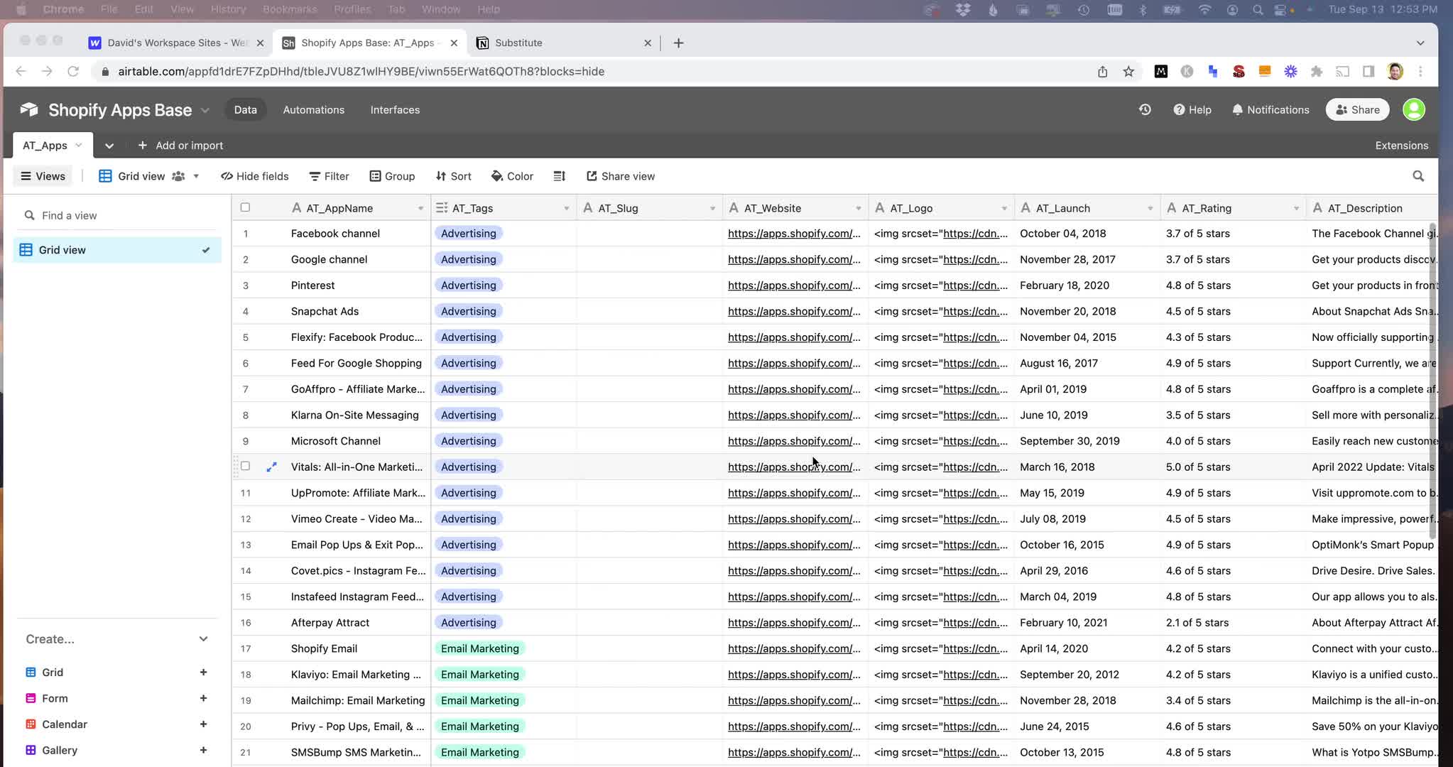Click the vertical grid scrollbar
1453x767 pixels.
point(1432,380)
